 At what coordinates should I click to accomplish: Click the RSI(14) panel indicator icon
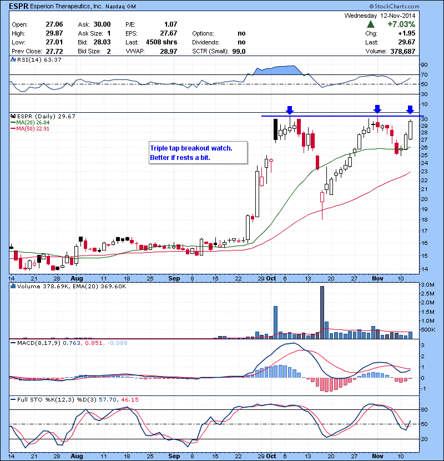(x=13, y=59)
